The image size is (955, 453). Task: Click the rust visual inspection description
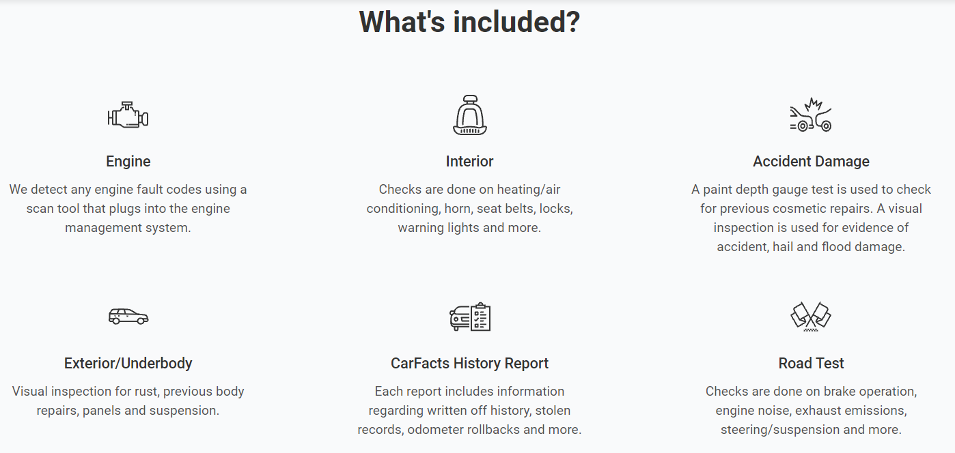128,401
